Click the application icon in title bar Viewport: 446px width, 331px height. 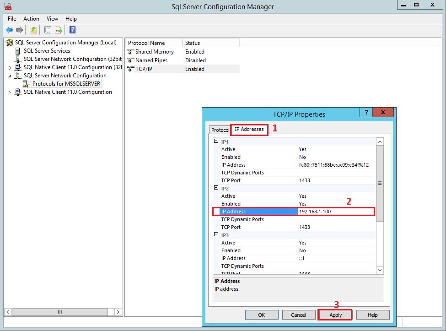coord(8,6)
